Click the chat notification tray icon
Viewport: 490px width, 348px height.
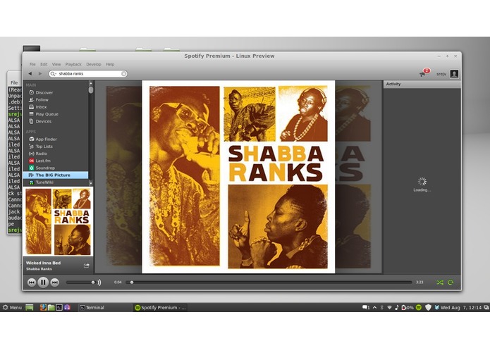pyautogui.click(x=366, y=307)
